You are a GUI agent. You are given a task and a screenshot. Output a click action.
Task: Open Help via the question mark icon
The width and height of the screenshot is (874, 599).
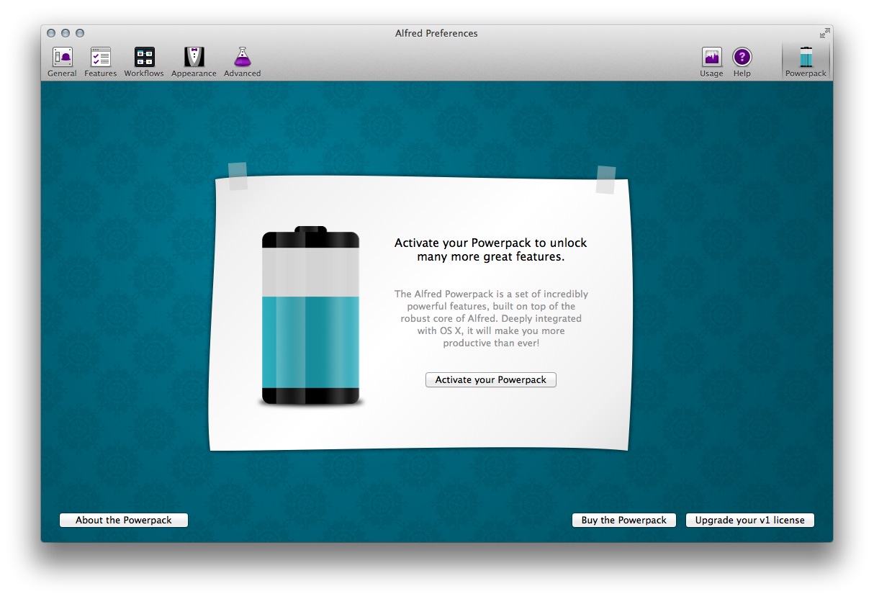742,58
